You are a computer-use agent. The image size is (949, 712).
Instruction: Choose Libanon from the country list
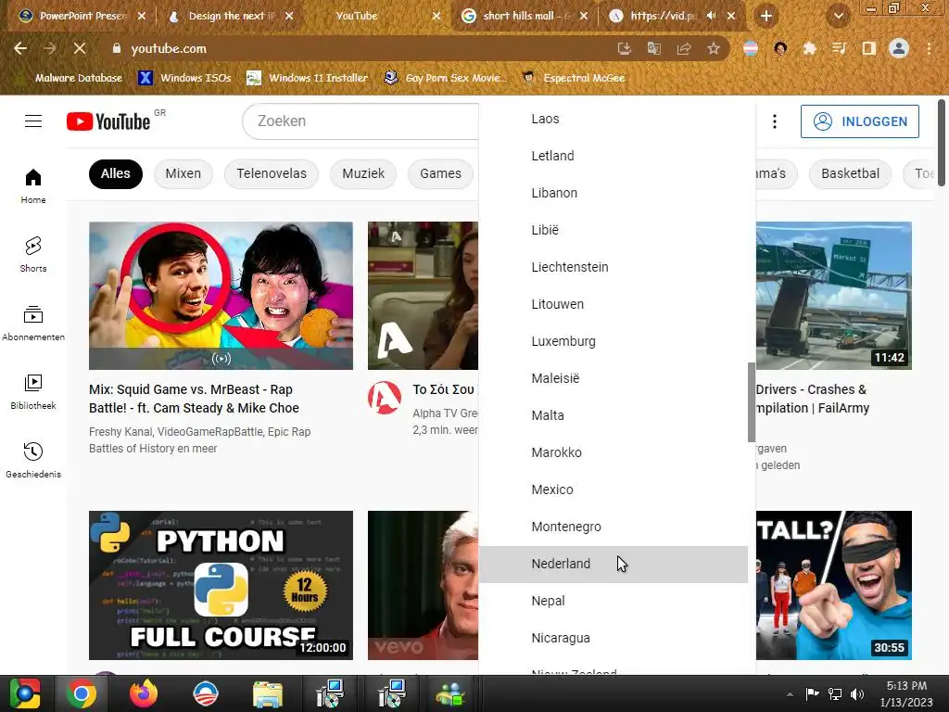(614, 193)
